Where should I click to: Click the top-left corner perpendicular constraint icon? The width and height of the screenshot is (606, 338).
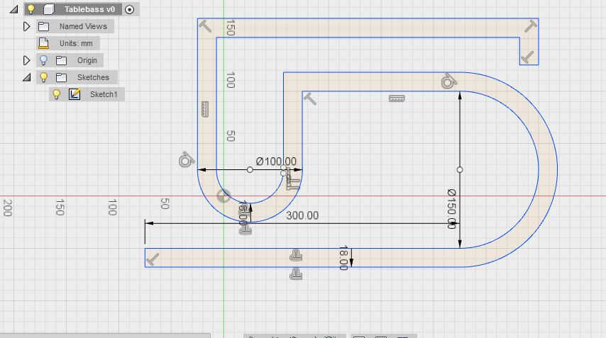(205, 26)
